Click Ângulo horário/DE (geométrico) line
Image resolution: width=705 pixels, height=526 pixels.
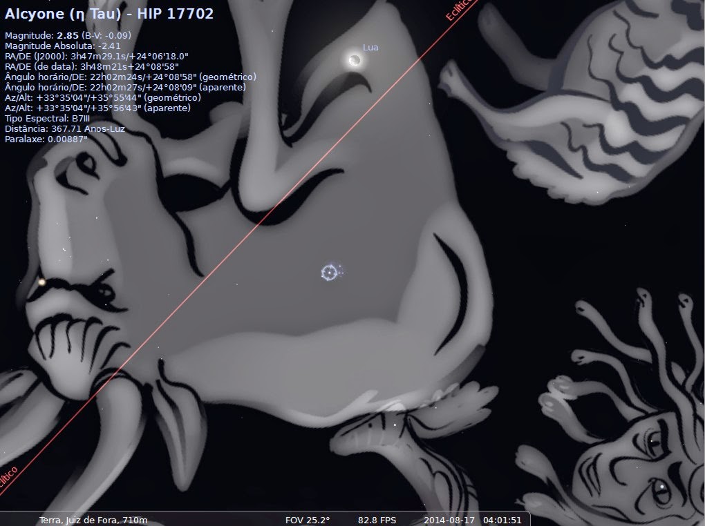click(131, 77)
